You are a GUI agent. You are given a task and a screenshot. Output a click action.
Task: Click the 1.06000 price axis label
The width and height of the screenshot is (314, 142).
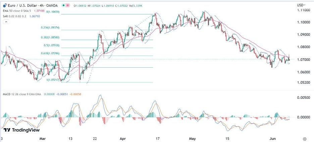coord(303,72)
